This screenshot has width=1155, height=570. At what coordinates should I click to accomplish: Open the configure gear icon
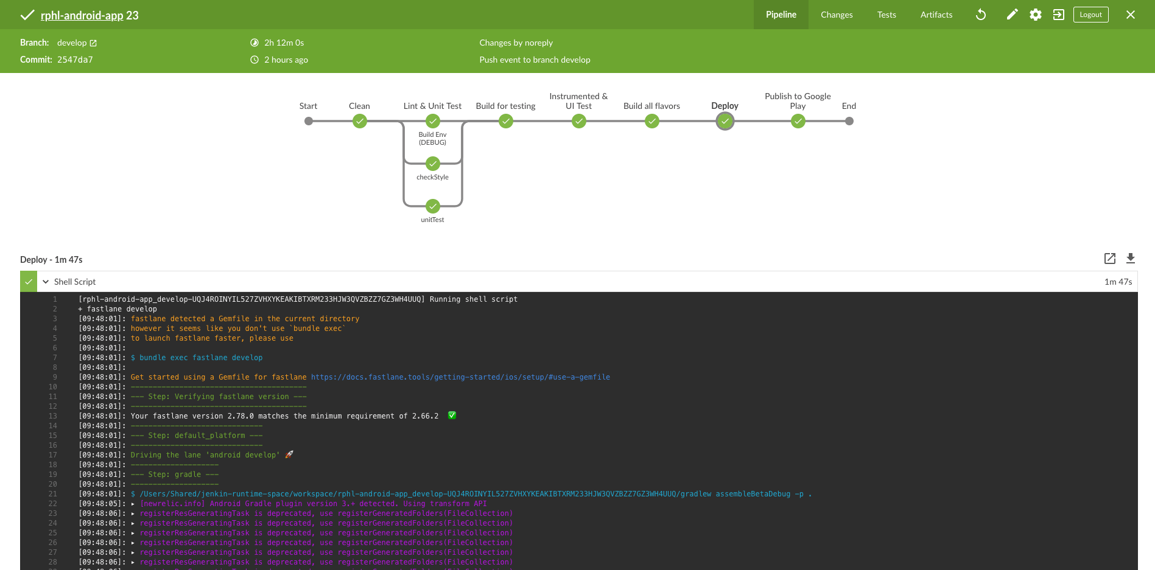click(1035, 15)
